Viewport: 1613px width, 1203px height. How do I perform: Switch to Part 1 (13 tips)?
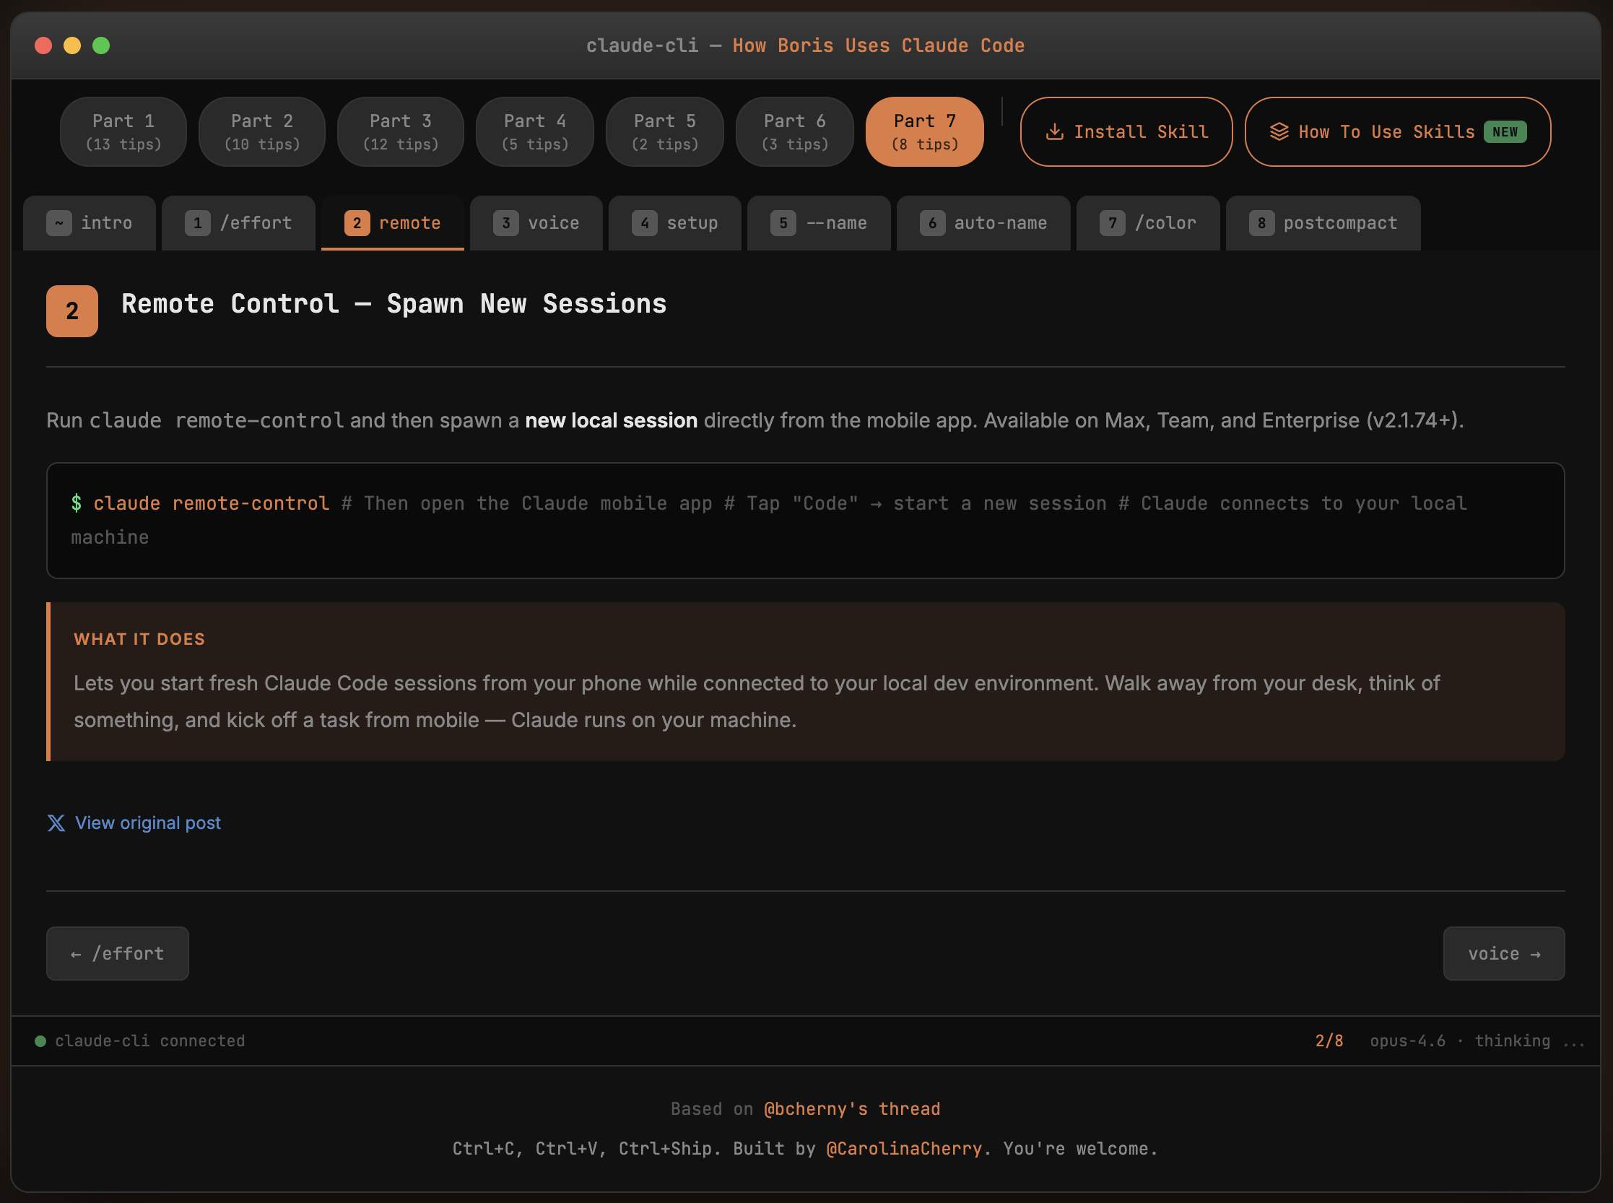123,132
